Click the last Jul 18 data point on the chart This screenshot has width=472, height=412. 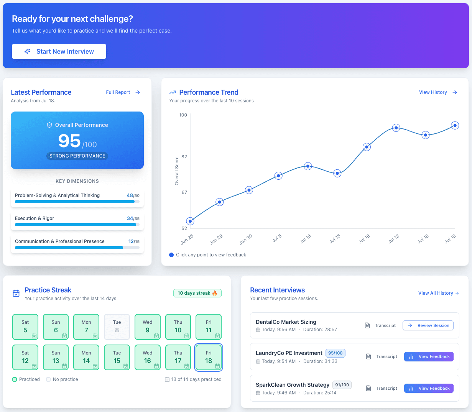click(455, 125)
